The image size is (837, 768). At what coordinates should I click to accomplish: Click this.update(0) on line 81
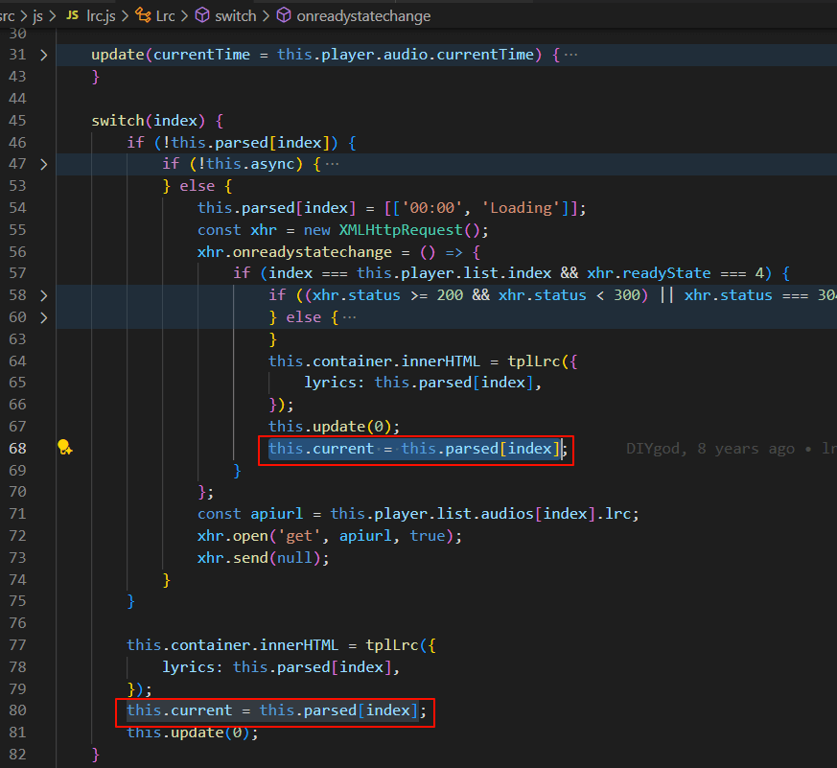point(192,733)
